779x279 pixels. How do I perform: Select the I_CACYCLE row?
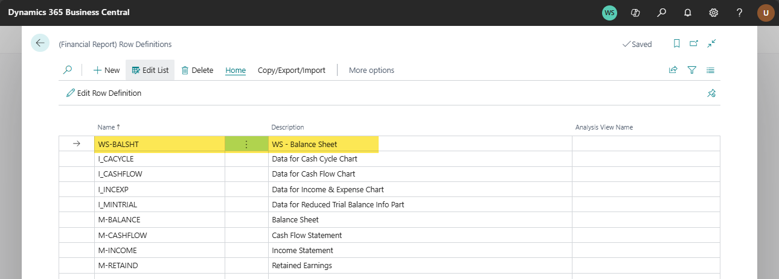pyautogui.click(x=389, y=159)
